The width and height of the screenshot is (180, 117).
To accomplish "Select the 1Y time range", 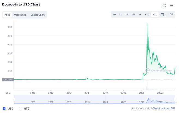I will pos(140,14).
